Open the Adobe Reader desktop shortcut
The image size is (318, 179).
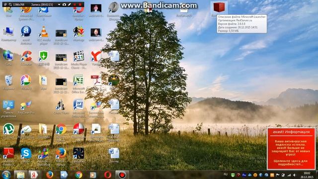tap(8, 153)
